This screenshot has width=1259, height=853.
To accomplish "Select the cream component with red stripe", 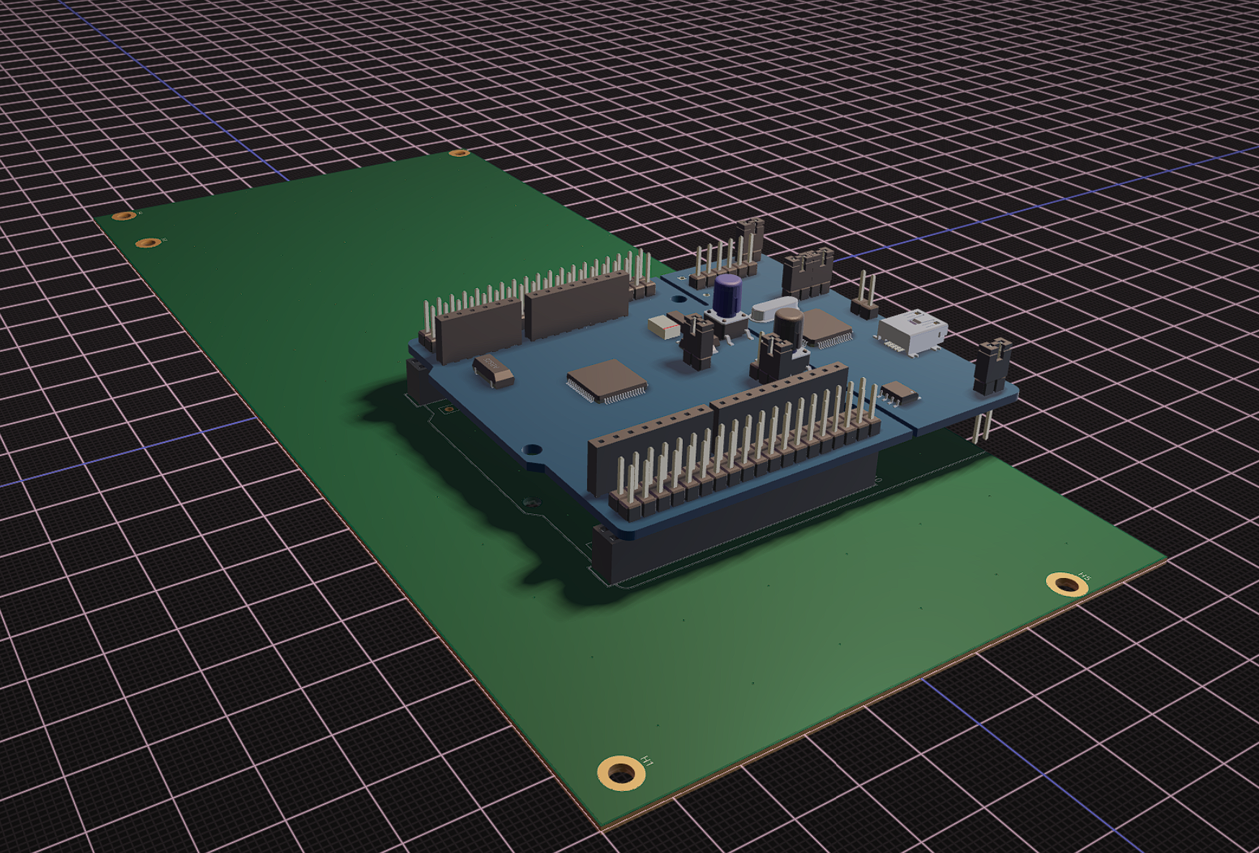I will (663, 328).
